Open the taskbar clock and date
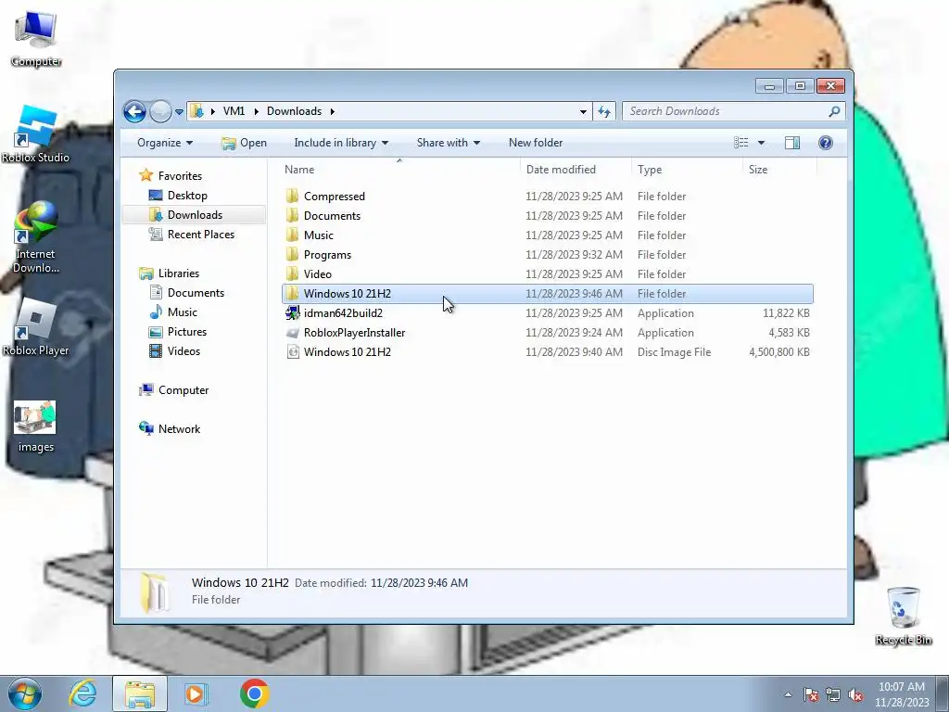Image resolution: width=949 pixels, height=712 pixels. point(901,694)
